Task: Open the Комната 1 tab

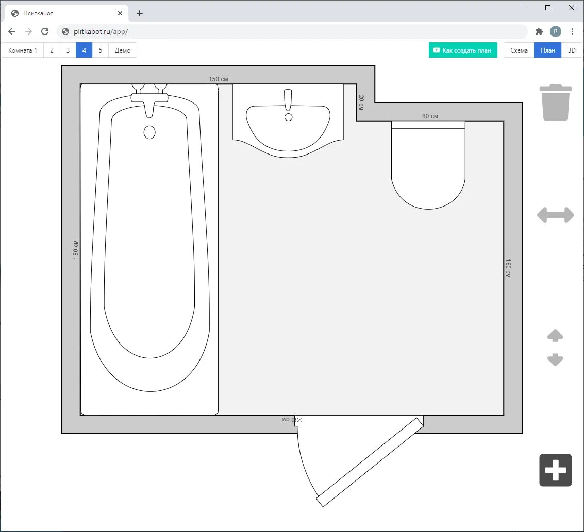Action: pos(23,50)
